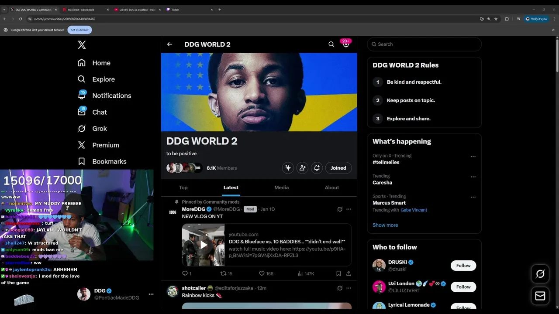The height and width of the screenshot is (314, 559).
Task: Bookmark the MoreDDG post
Action: pos(338,273)
